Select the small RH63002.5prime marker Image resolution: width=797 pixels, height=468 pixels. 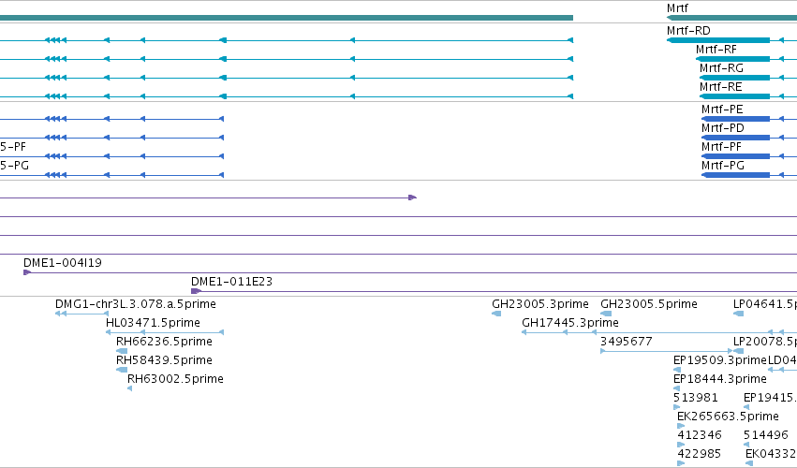[x=129, y=388]
